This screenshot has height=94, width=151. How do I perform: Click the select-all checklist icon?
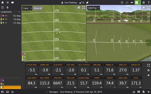(3, 7)
